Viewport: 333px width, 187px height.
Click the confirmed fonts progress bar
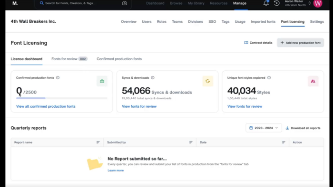point(61,98)
